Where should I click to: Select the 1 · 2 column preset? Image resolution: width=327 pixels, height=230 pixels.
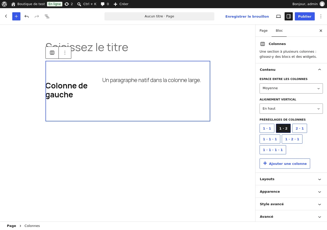point(283,128)
